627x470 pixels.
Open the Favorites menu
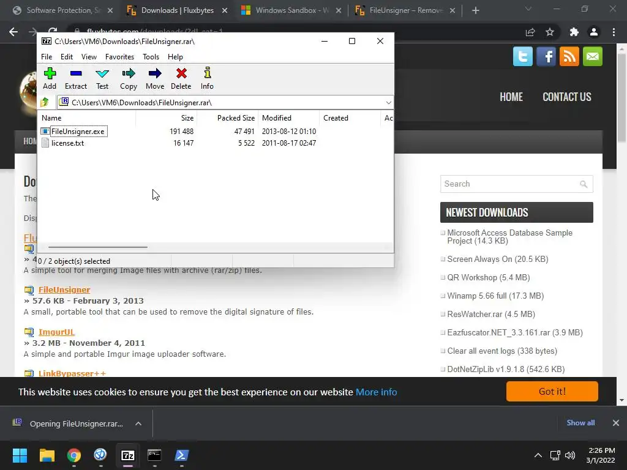(x=119, y=57)
